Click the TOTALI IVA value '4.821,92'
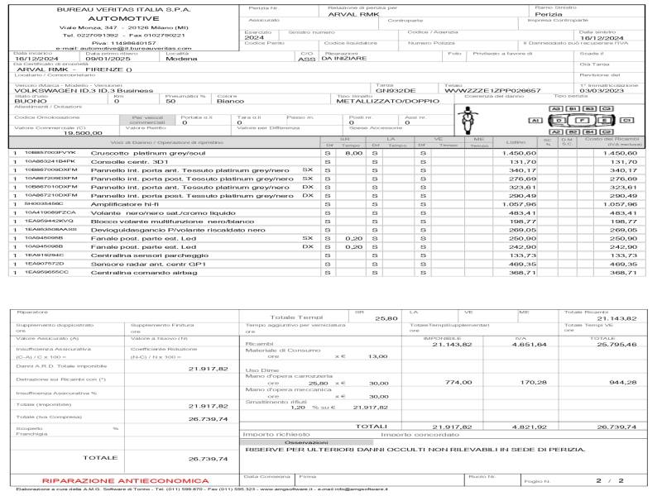 coord(529,427)
